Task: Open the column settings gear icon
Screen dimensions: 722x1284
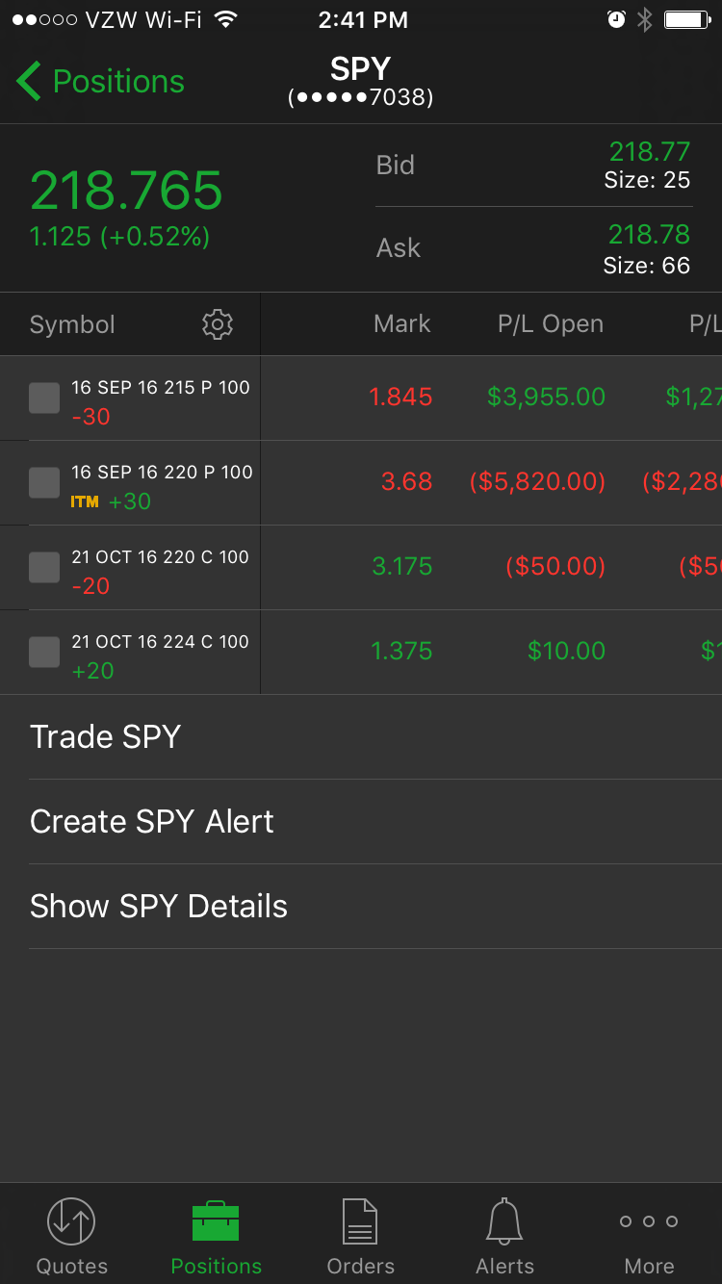Action: coord(218,324)
